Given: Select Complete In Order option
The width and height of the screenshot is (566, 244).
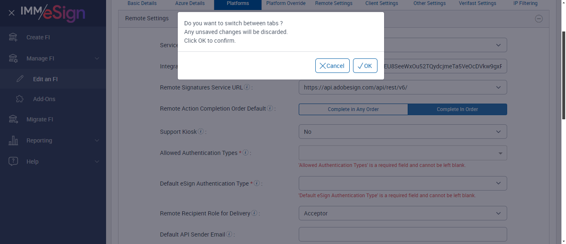Looking at the screenshot, I should pos(457,109).
